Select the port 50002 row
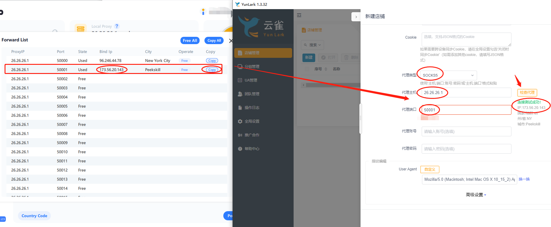 click(x=117, y=79)
